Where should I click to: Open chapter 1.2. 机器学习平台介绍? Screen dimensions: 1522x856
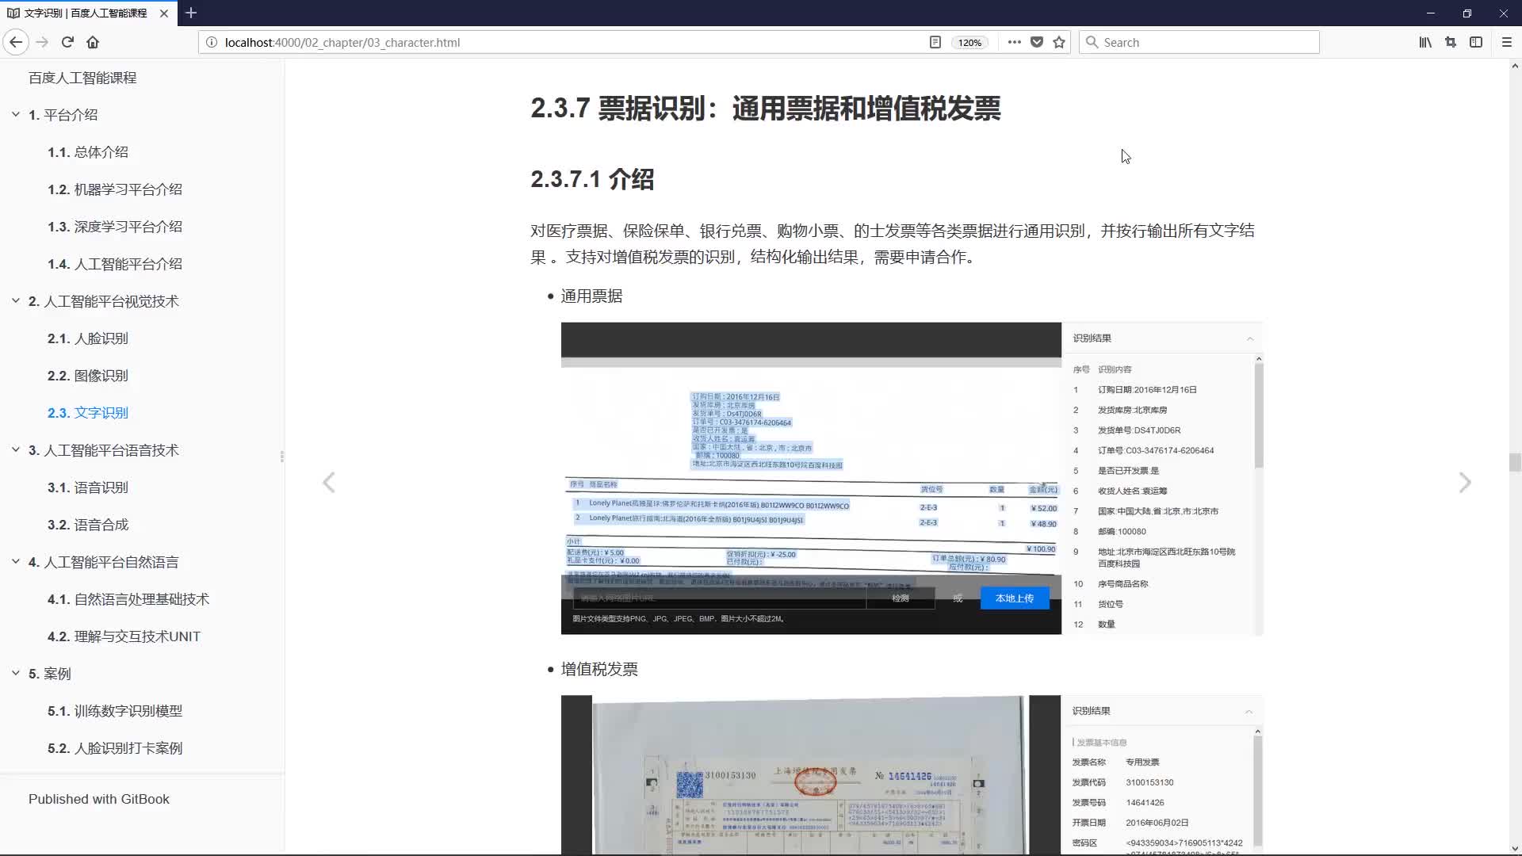pyautogui.click(x=115, y=189)
